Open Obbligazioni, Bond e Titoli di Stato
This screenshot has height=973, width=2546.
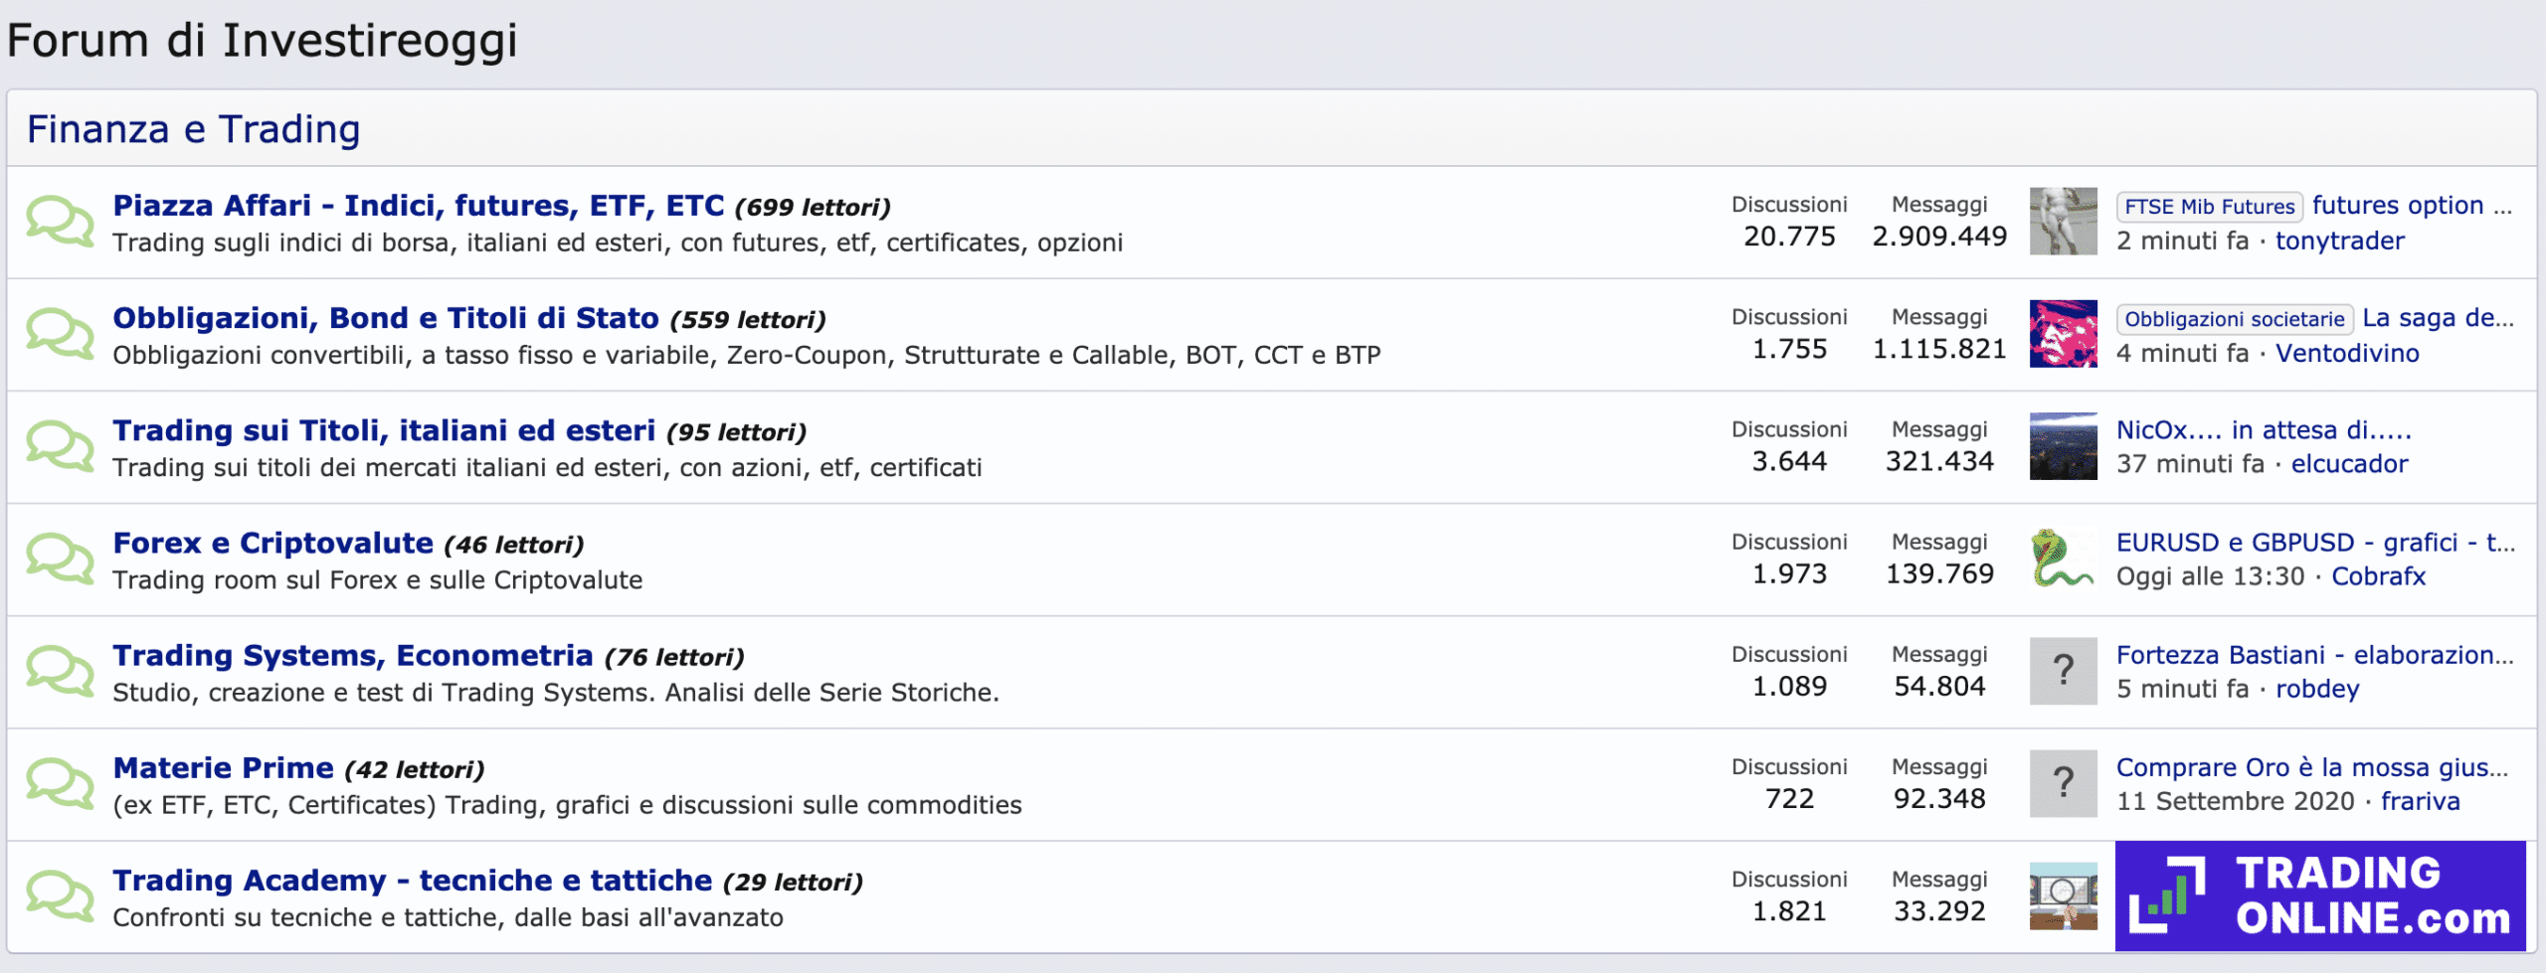[385, 318]
